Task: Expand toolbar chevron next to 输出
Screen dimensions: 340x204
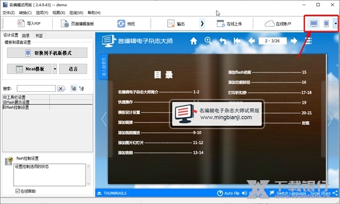Action: (x=202, y=23)
